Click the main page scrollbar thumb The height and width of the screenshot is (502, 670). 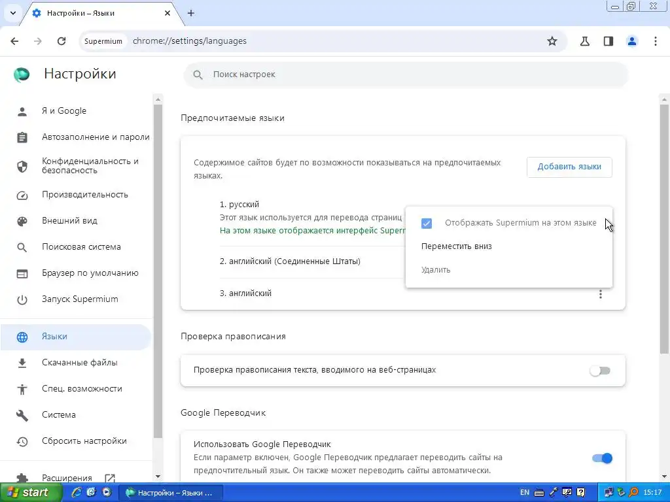[x=664, y=229]
